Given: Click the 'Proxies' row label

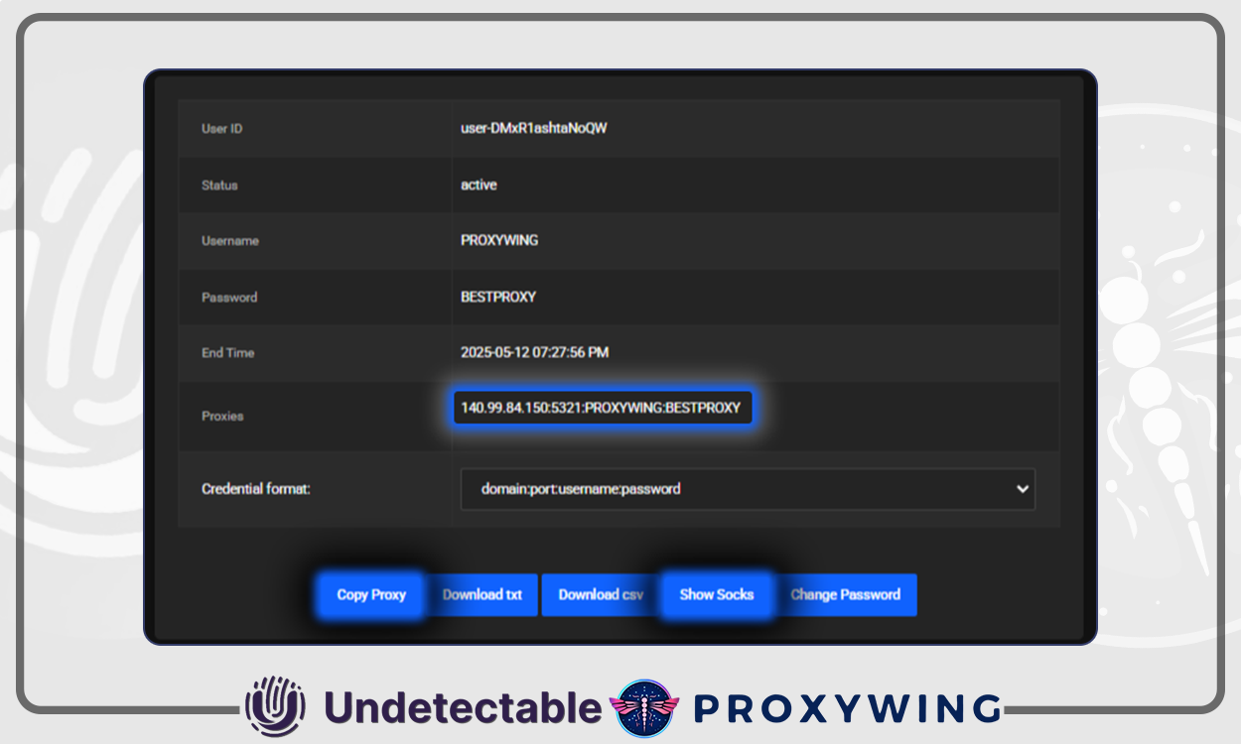Looking at the screenshot, I should [x=222, y=417].
